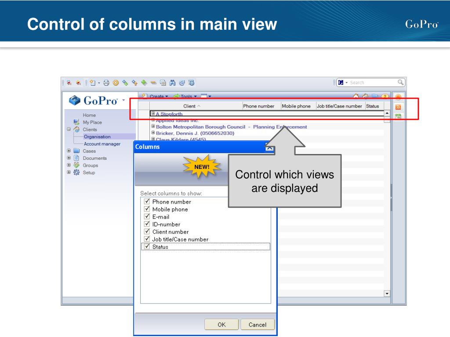Click the cascading windows copy icon
Screen dimensions: 450x337
(163, 83)
